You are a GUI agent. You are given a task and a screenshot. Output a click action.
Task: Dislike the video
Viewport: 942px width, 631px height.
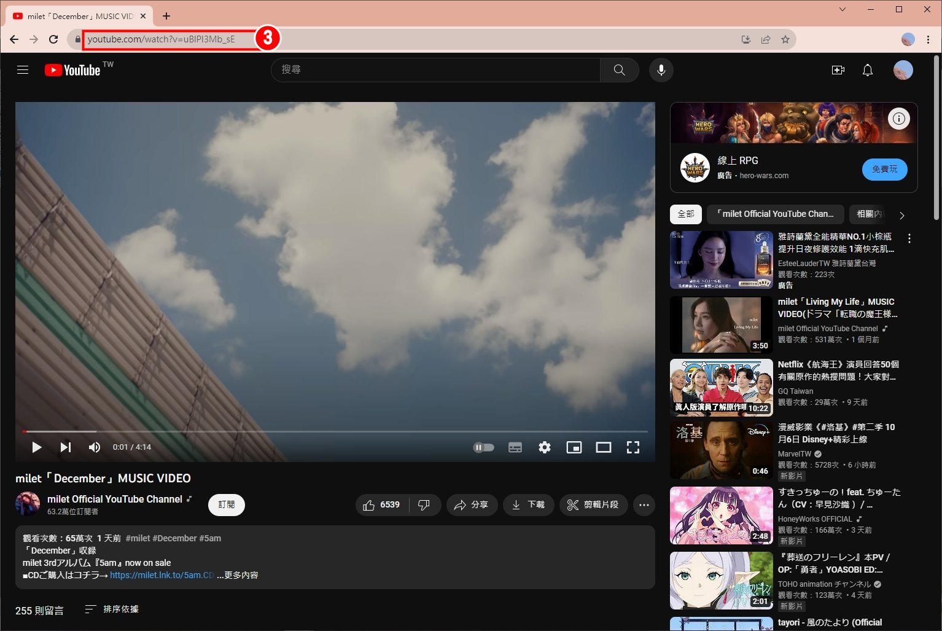(x=424, y=505)
